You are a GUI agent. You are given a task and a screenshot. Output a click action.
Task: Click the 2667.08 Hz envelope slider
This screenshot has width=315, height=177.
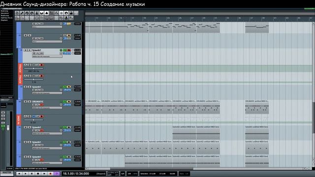point(33,68)
